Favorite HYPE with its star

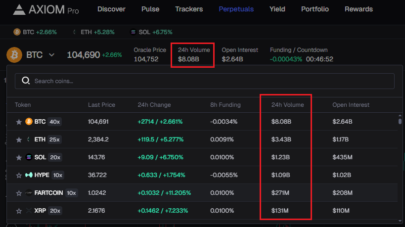tap(19, 176)
